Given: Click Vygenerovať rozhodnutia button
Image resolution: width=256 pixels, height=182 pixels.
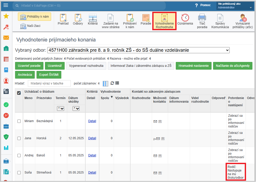Looking at the screenshot, I should (x=86, y=66).
